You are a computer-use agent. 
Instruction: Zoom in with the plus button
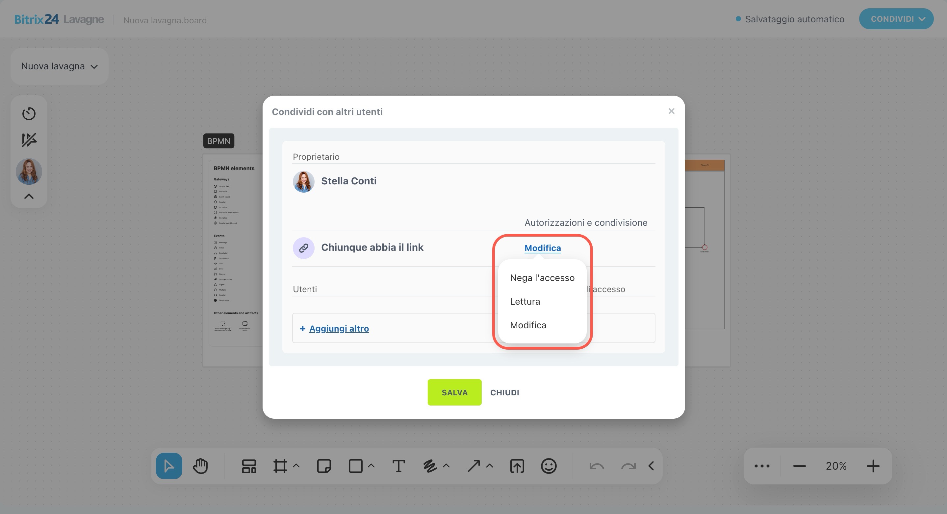point(873,466)
